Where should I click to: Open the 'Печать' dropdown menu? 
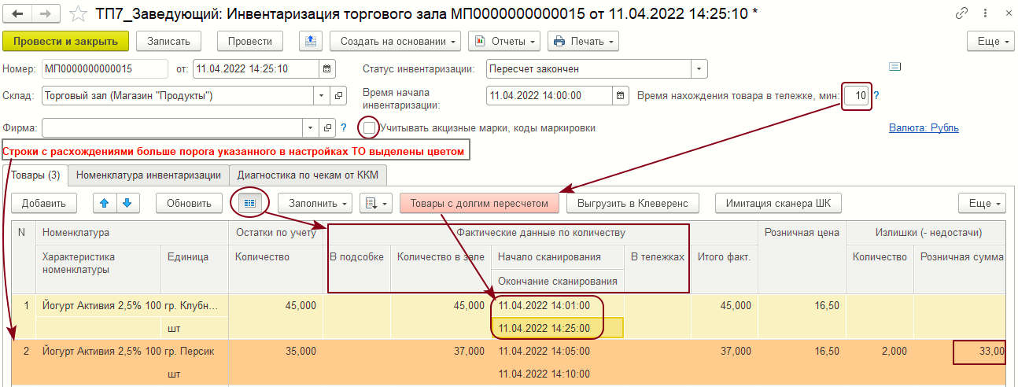point(583,41)
